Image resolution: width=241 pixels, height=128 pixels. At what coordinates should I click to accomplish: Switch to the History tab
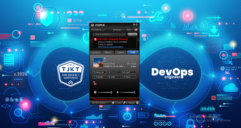coord(108,53)
